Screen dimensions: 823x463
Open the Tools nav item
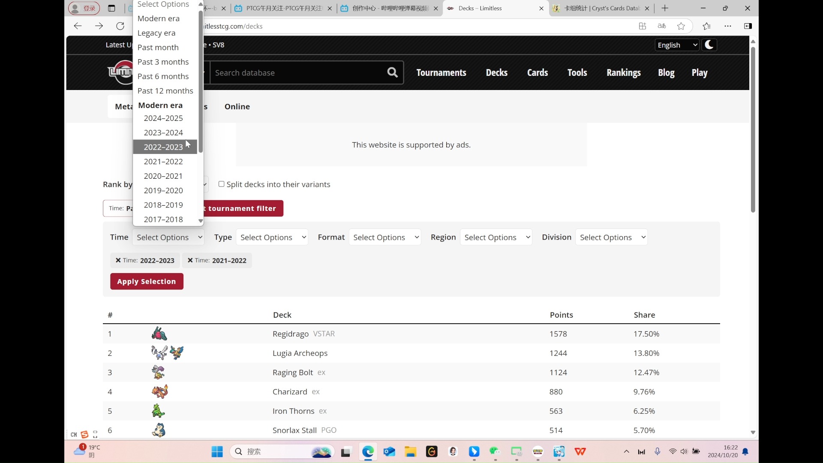click(x=577, y=72)
